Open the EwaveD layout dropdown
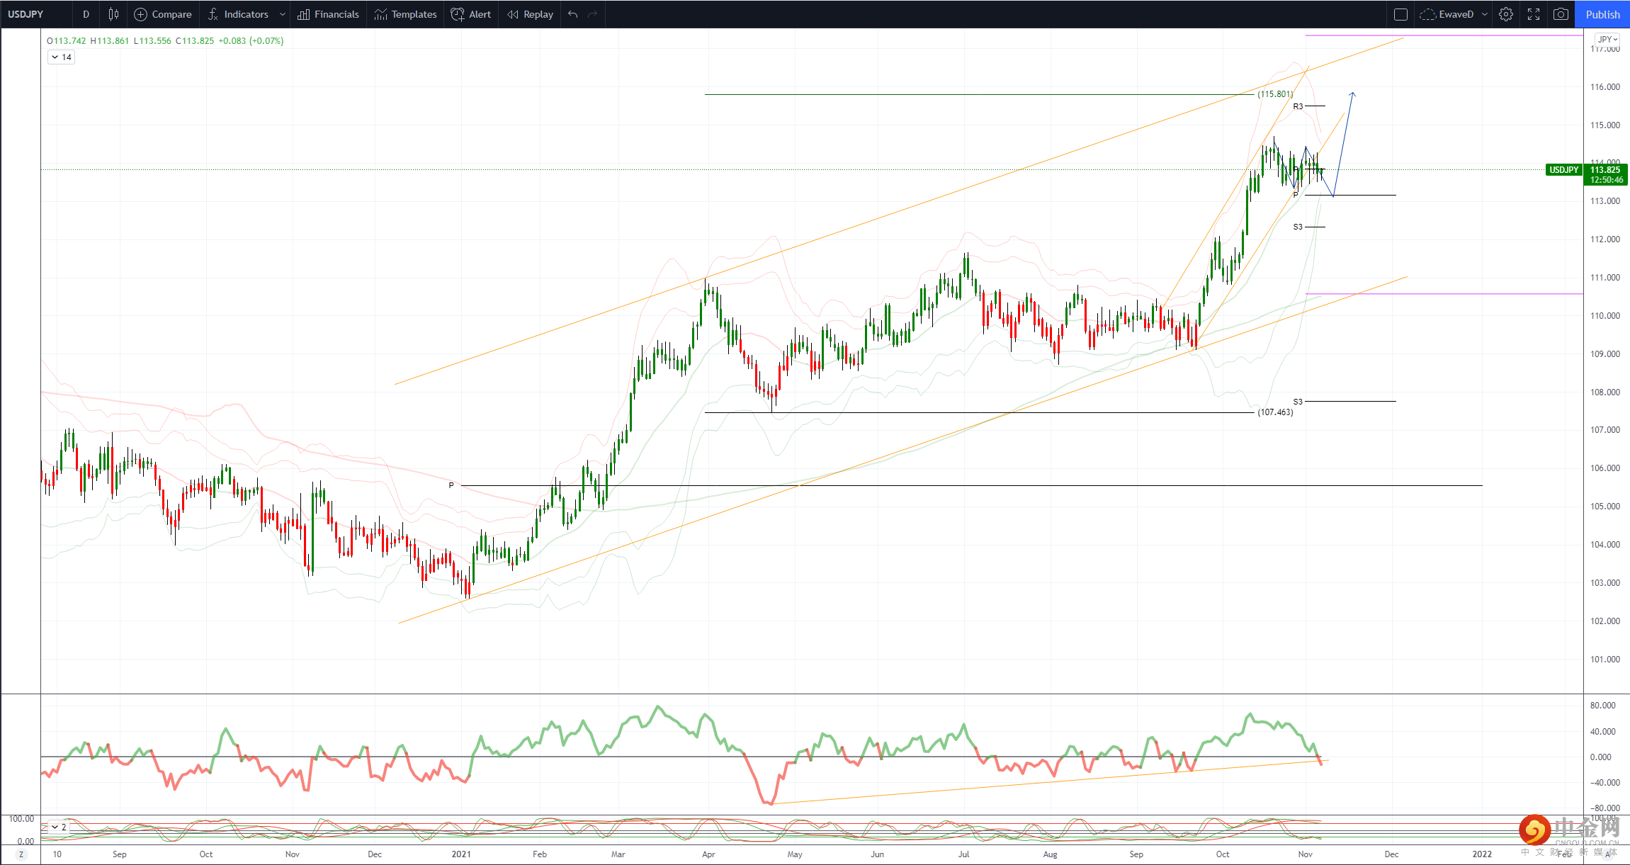 (1485, 14)
